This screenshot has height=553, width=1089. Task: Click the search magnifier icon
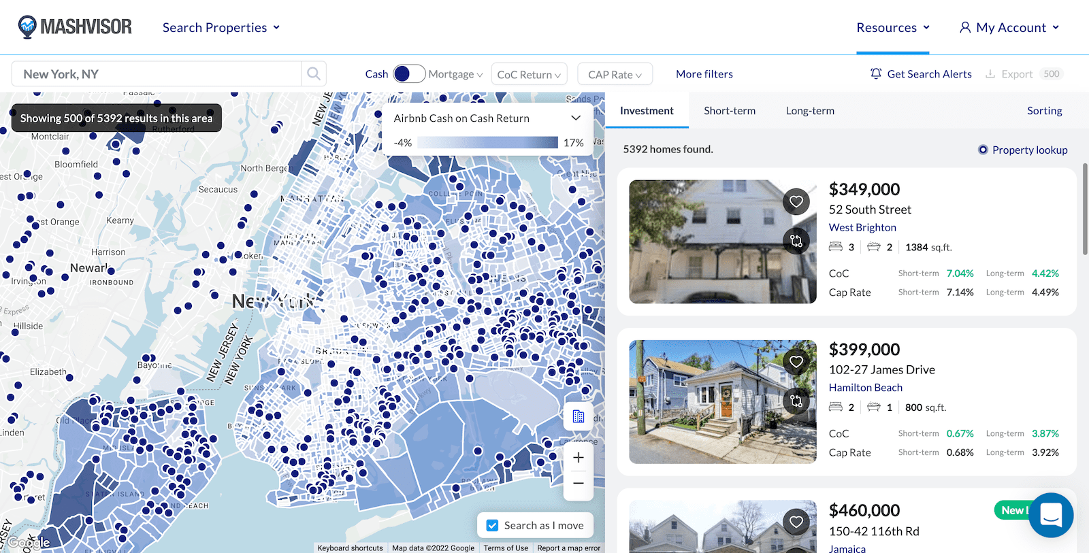[x=314, y=73]
